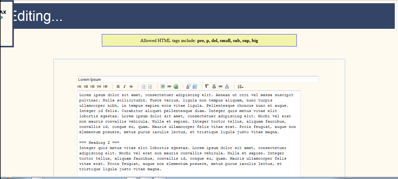
Task: Apply the t* superscript icon
Action: (207, 86)
